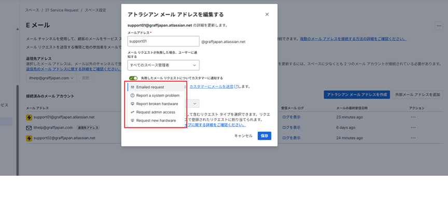The height and width of the screenshot is (212, 448).
Task: Click the support01 mail address input field
Action: 163,41
